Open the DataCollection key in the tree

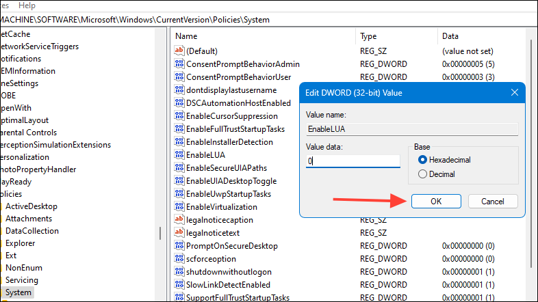pos(32,231)
